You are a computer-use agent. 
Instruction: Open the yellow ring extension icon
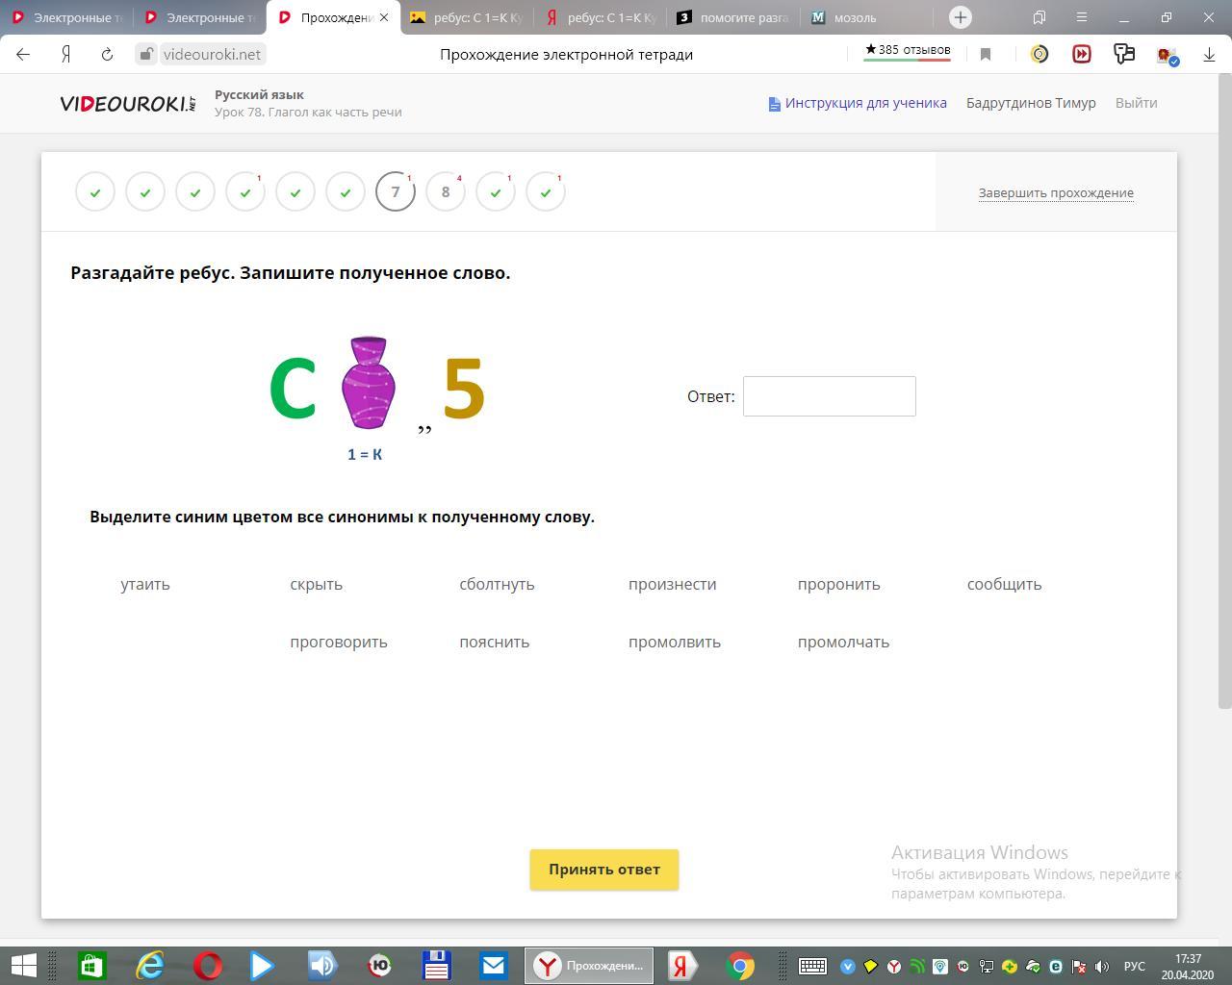pyautogui.click(x=1039, y=55)
